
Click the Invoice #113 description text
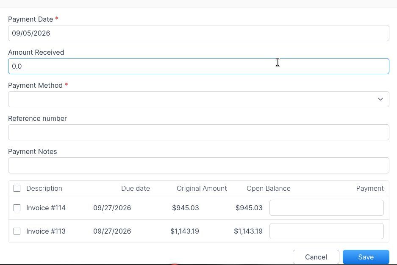tap(46, 231)
